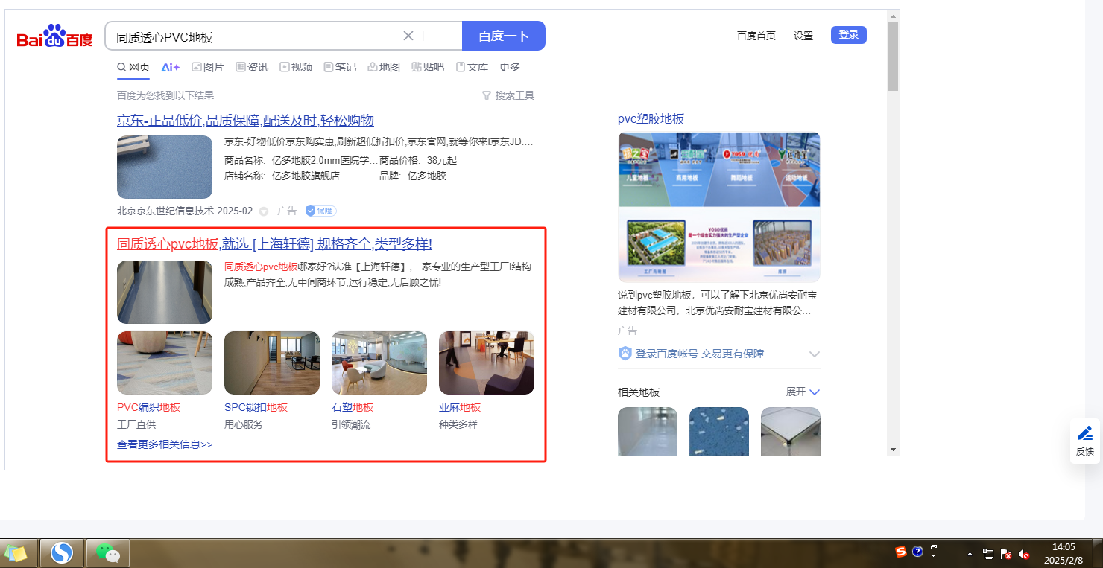Click the Sogou browser icon in taskbar
This screenshot has width=1103, height=568.
coord(62,552)
